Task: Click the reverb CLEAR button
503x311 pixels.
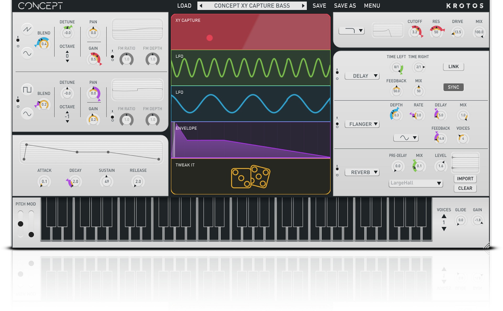Action: 465,188
